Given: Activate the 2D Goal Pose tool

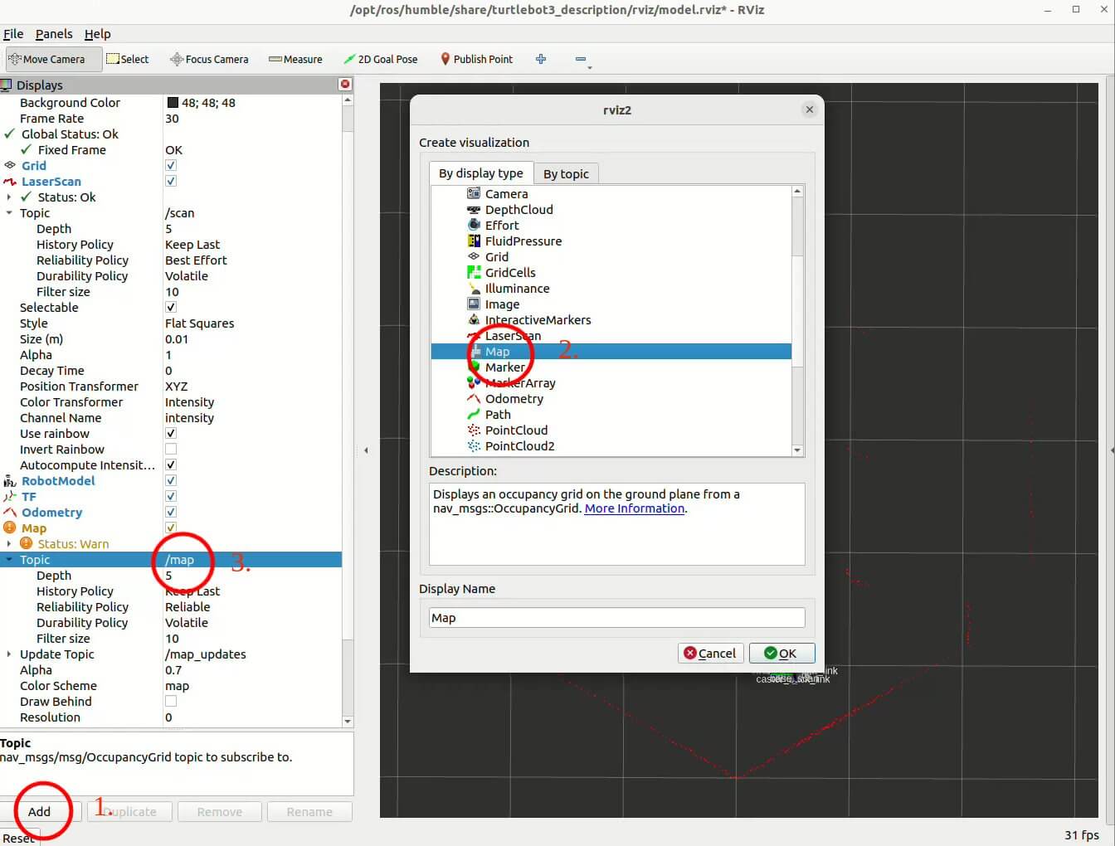Looking at the screenshot, I should [x=381, y=59].
